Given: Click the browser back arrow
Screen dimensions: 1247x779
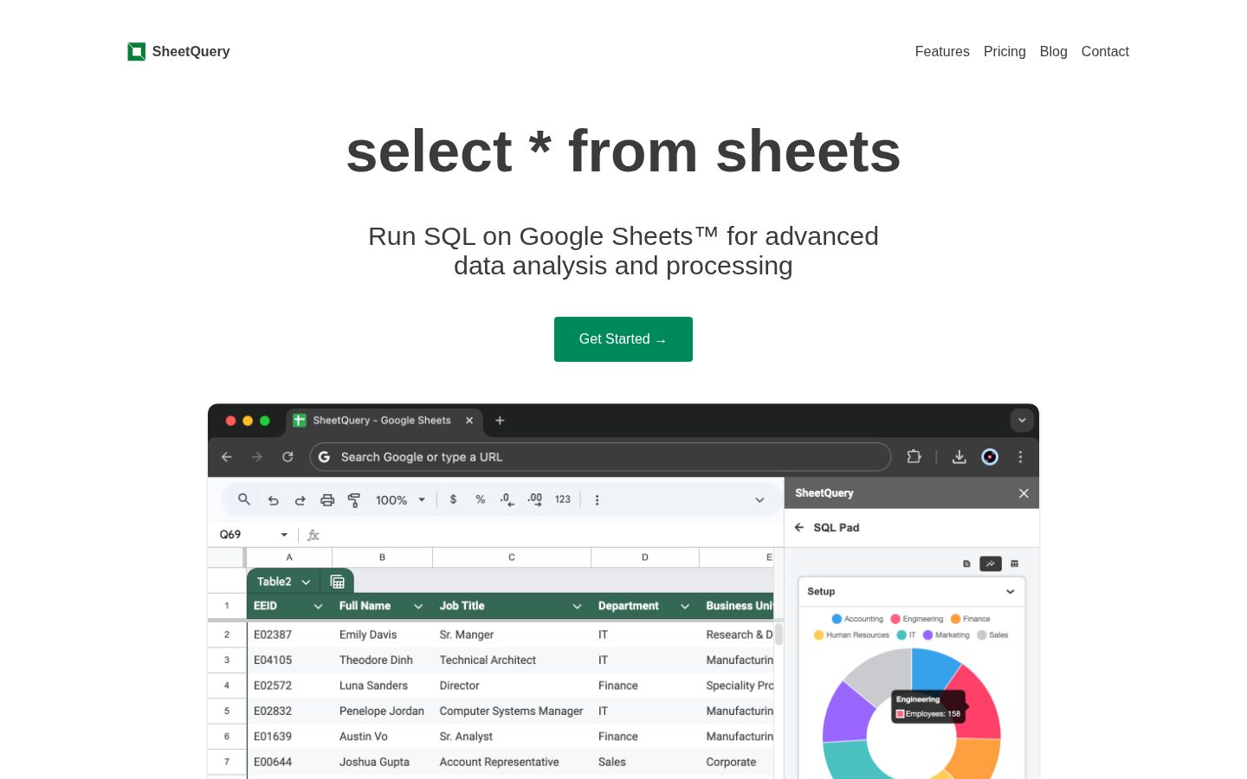Looking at the screenshot, I should tap(227, 457).
